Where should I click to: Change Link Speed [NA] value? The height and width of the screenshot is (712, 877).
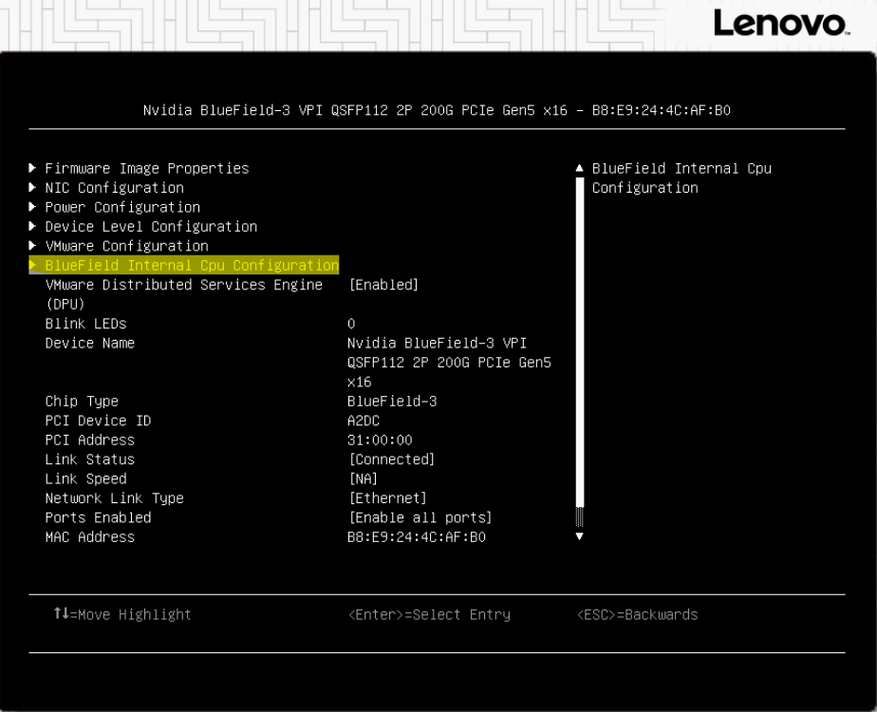pyautogui.click(x=363, y=478)
